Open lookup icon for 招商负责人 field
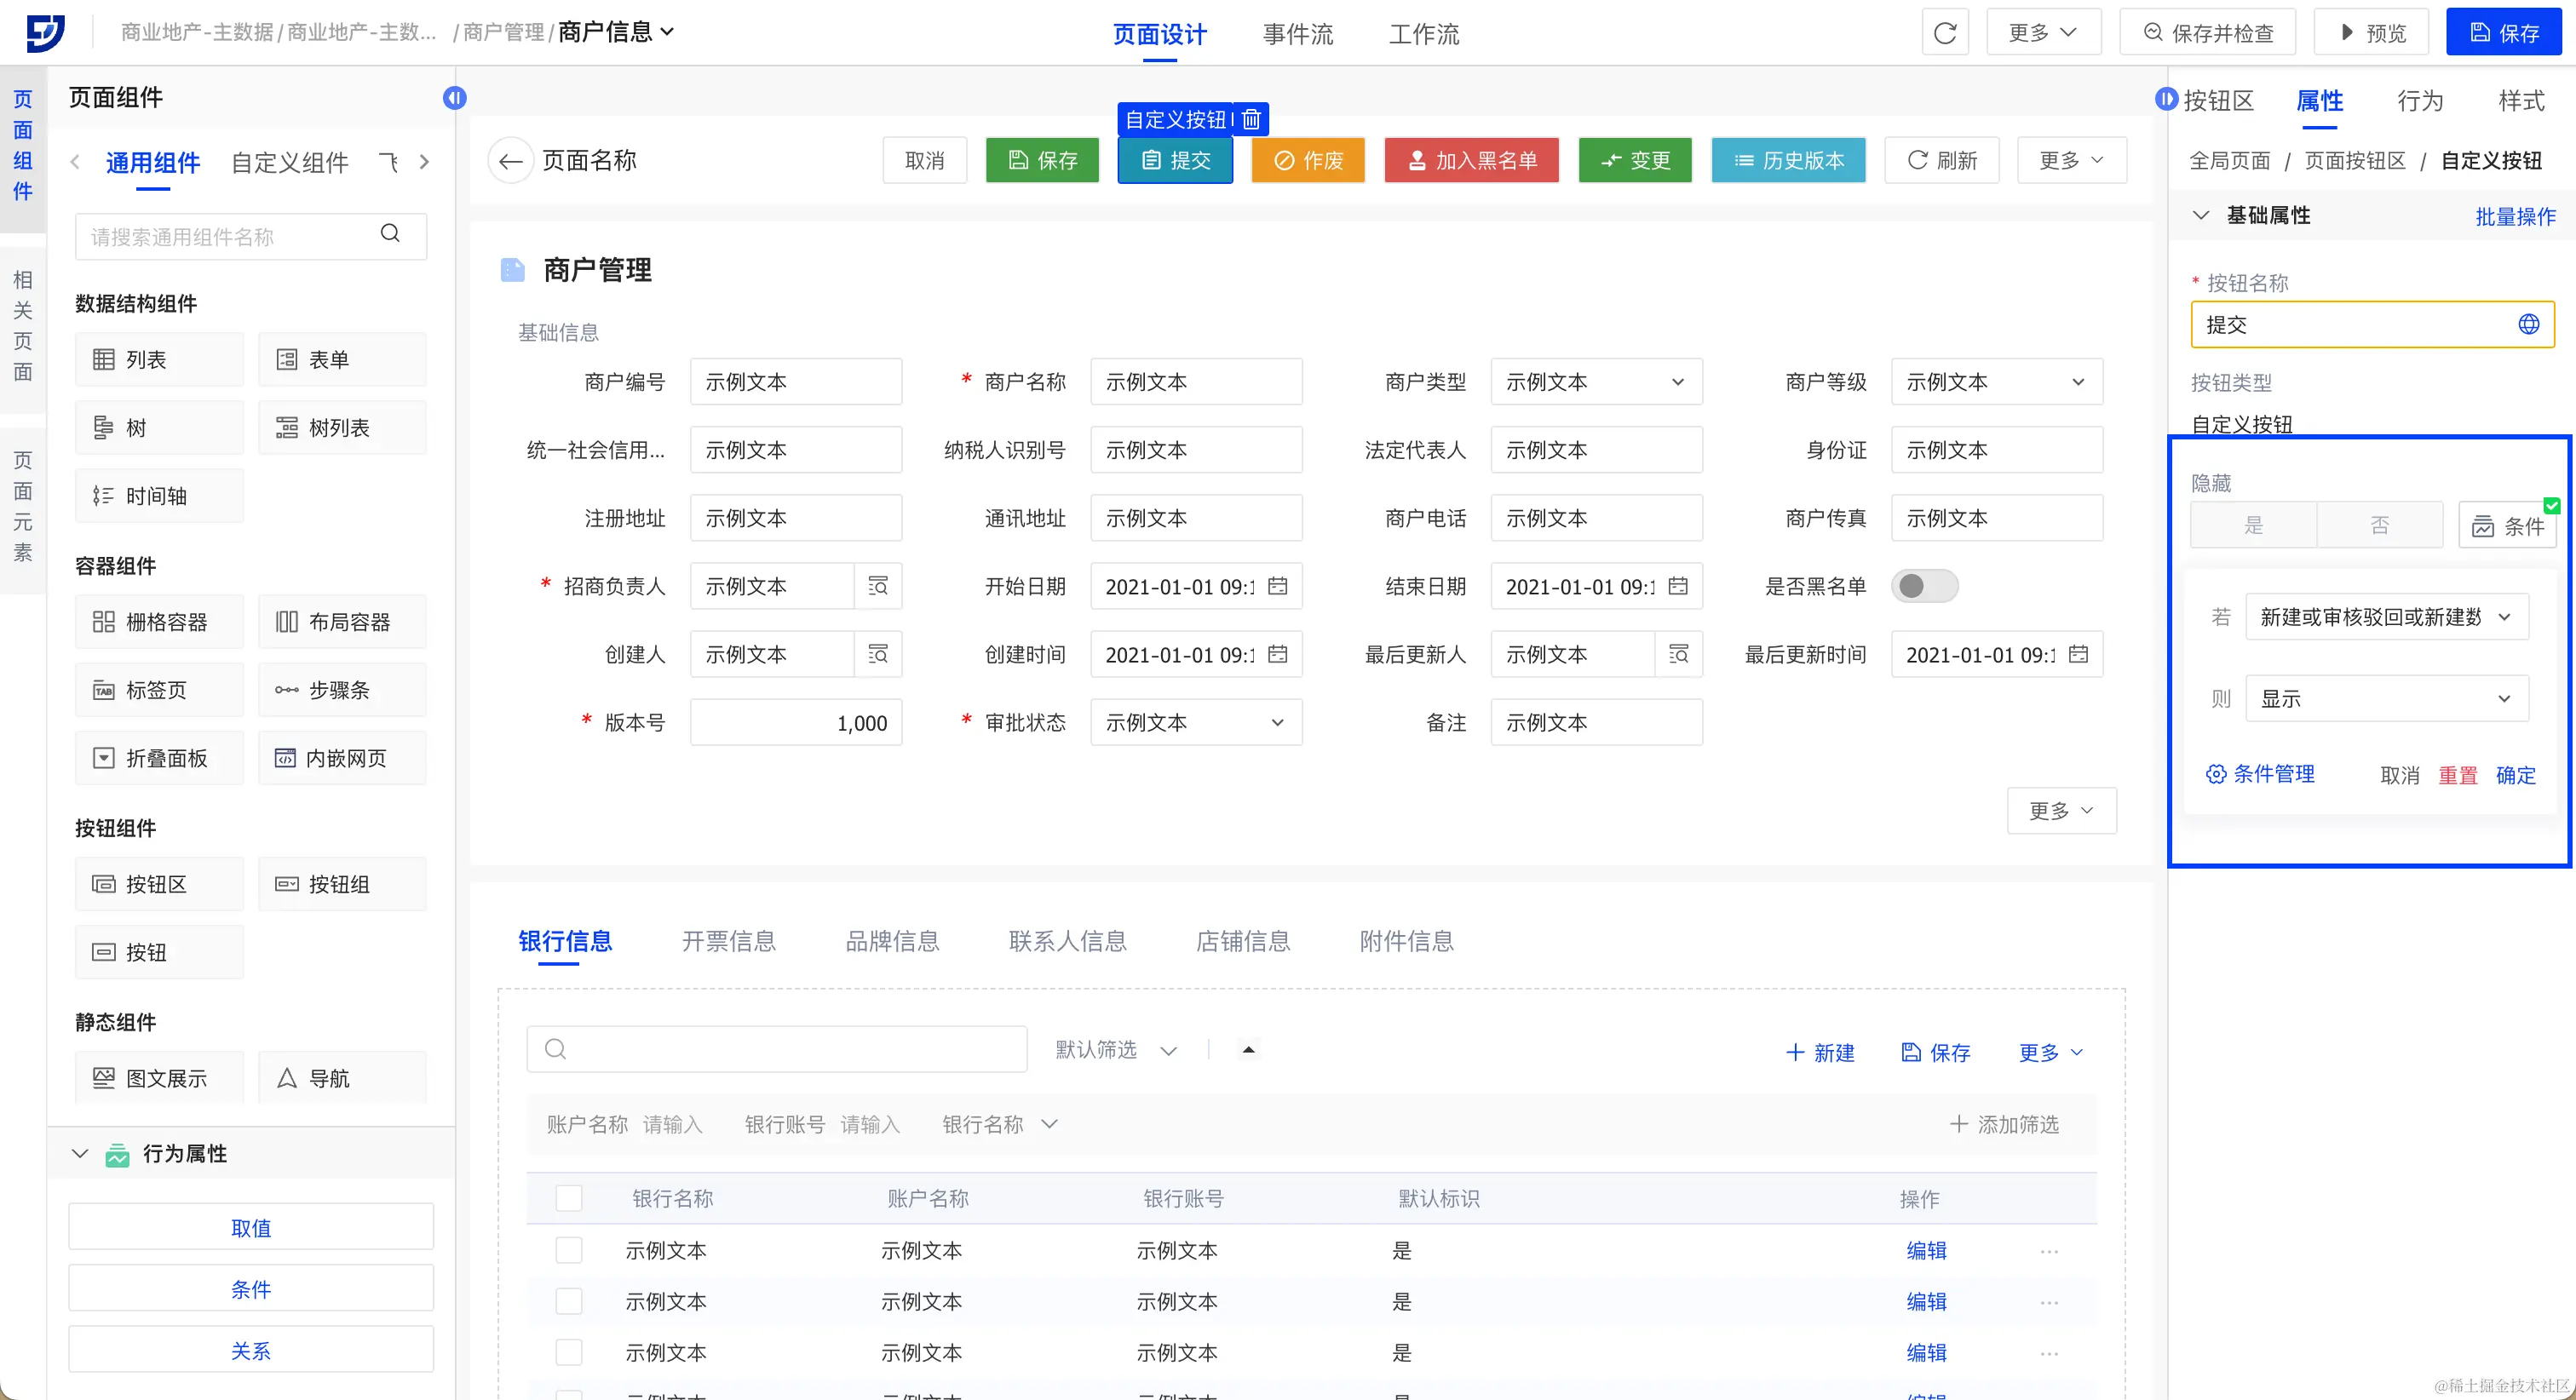 (x=878, y=586)
